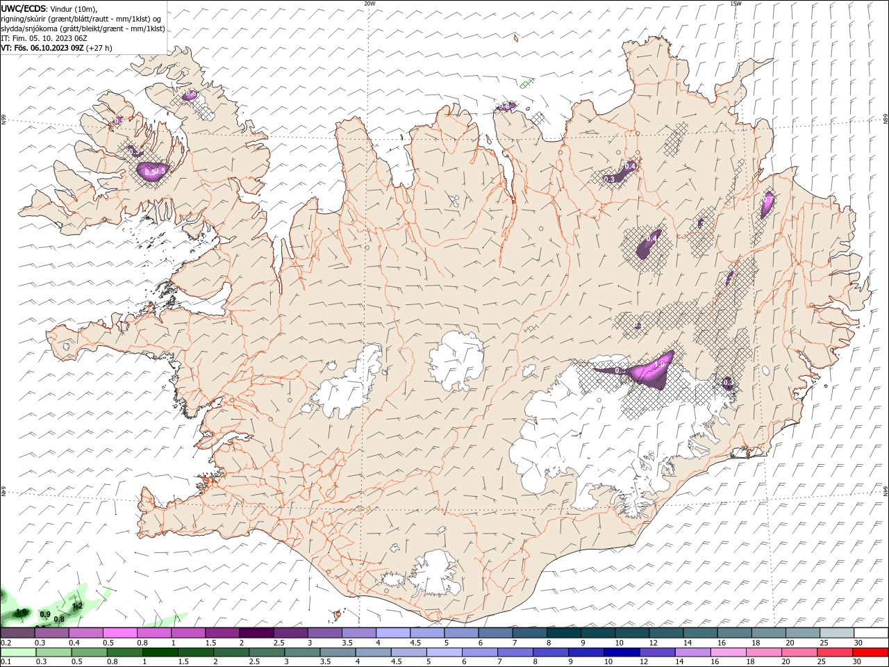Click the 0.9 value on the green rain area
Viewport: 889px width, 667px height.
tap(45, 614)
